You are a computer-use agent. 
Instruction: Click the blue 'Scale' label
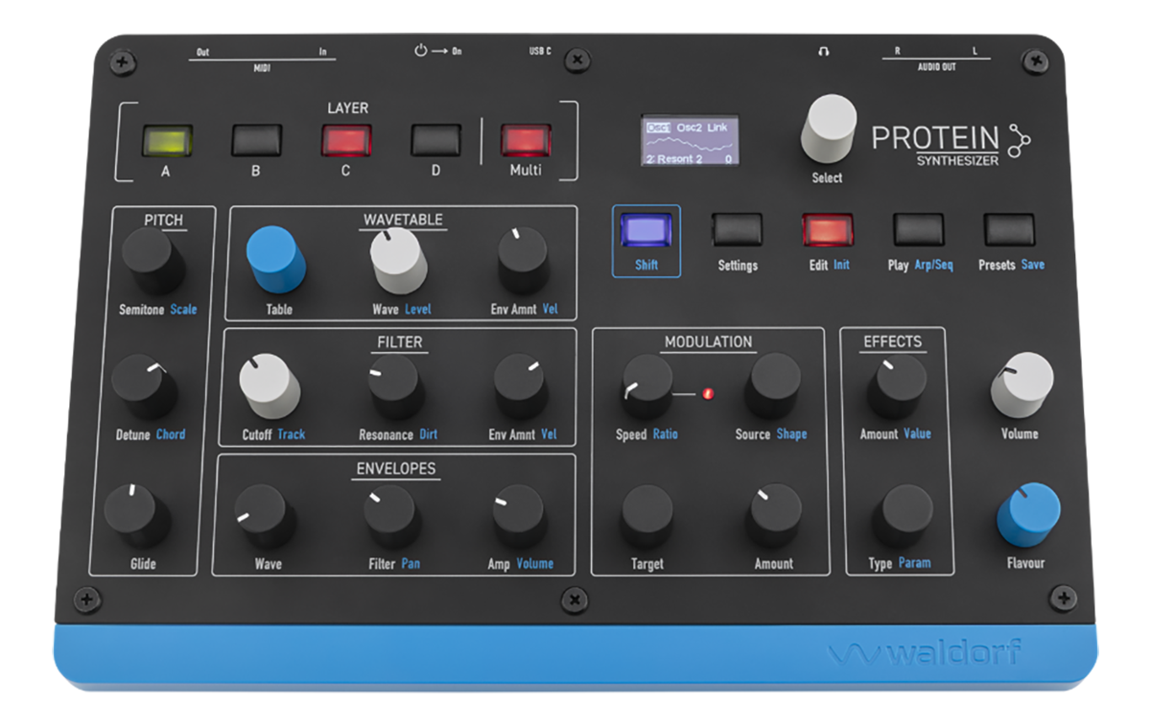[x=183, y=310]
